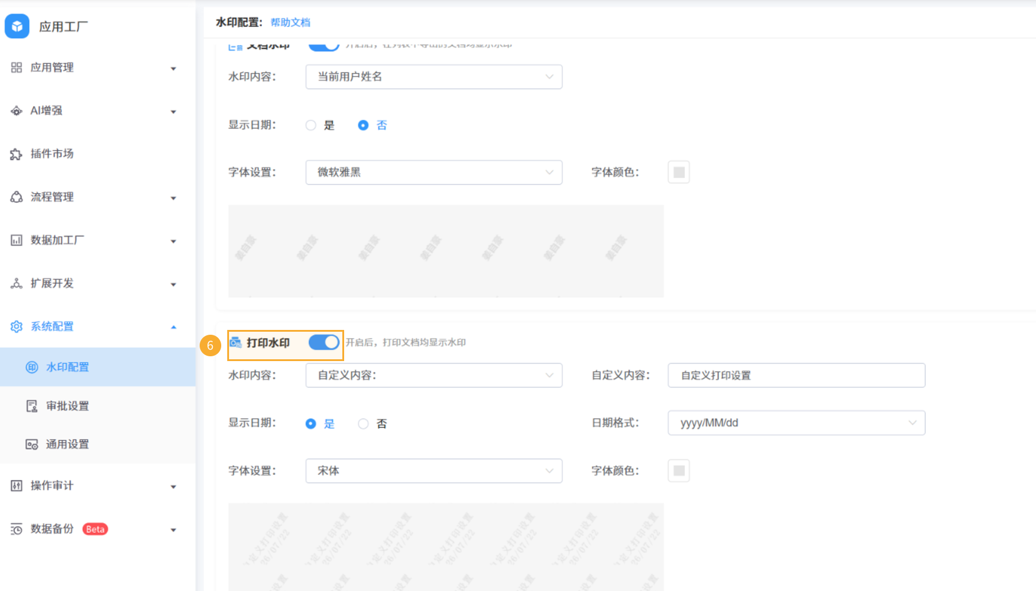The width and height of the screenshot is (1036, 591).
Task: Select 是 for document watermark 显示日期
Action: click(311, 125)
